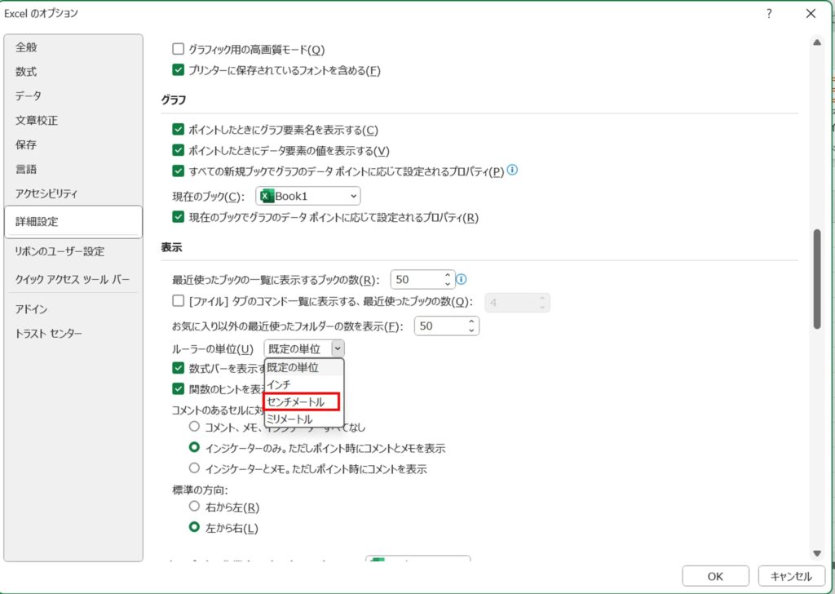The image size is (835, 594).
Task: Choose 既定の単位 from the ruler unit list
Action: [304, 368]
